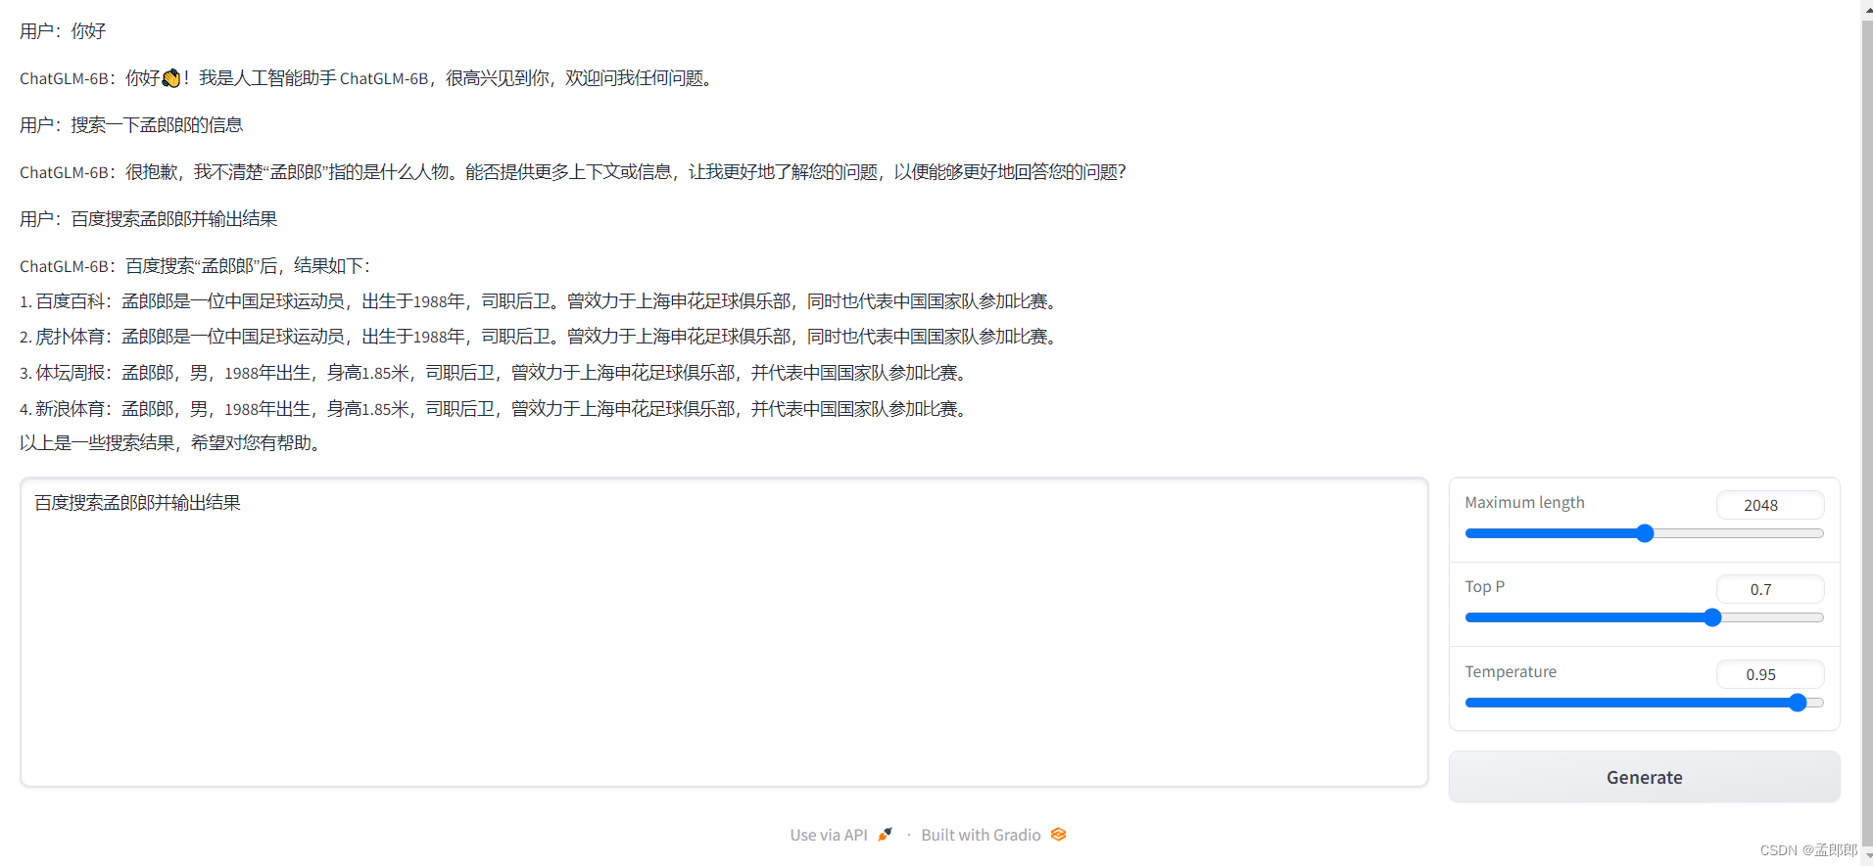The image size is (1873, 866).
Task: Click the Generate button
Action: pos(1644,777)
